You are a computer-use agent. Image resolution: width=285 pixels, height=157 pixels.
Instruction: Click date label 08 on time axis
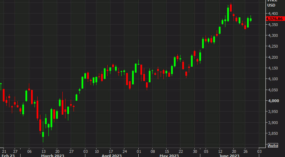(153, 151)
